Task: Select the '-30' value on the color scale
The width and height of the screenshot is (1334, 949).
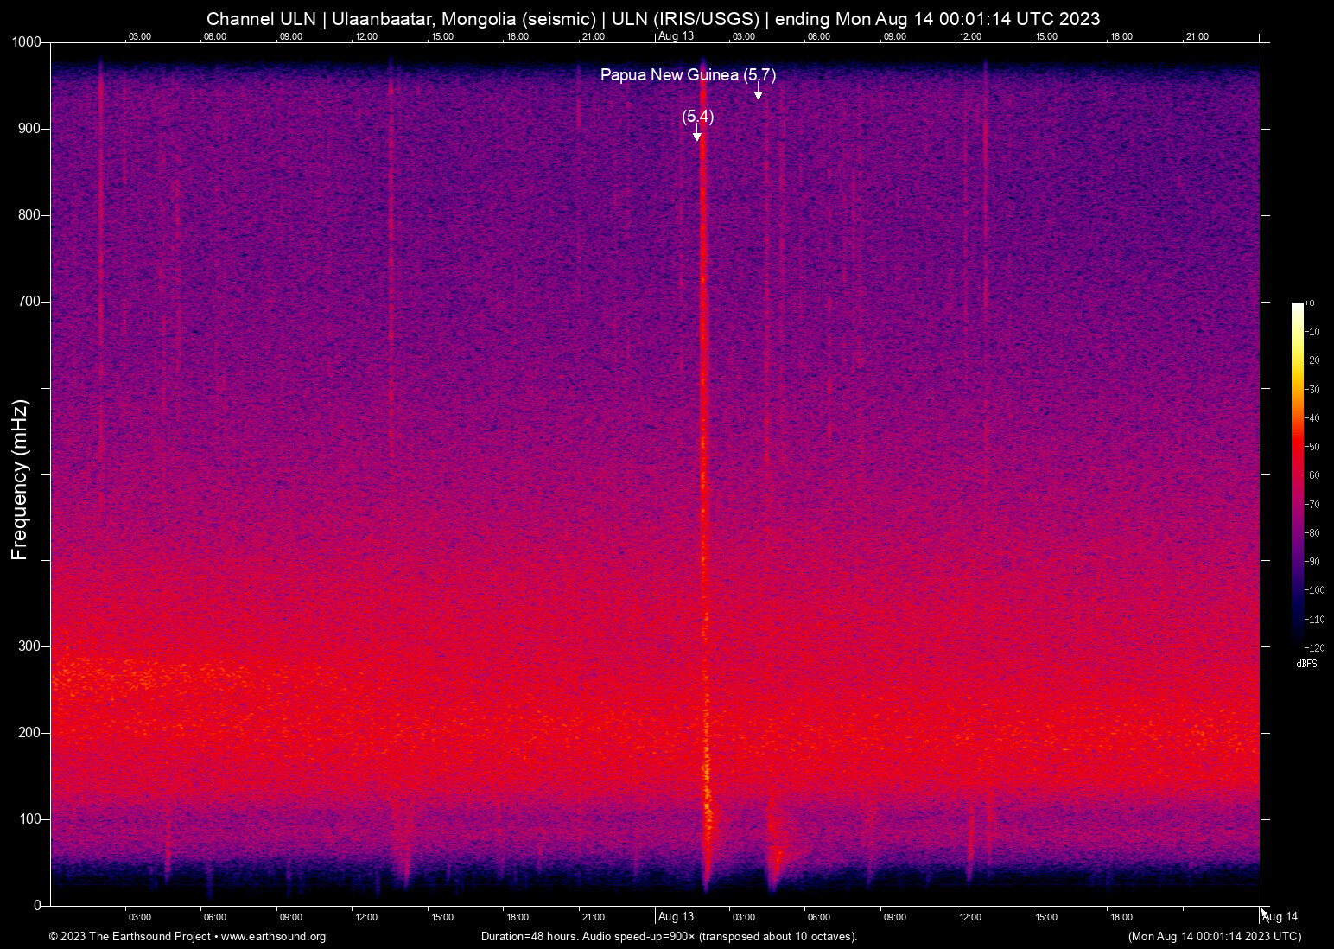Action: (x=1312, y=390)
